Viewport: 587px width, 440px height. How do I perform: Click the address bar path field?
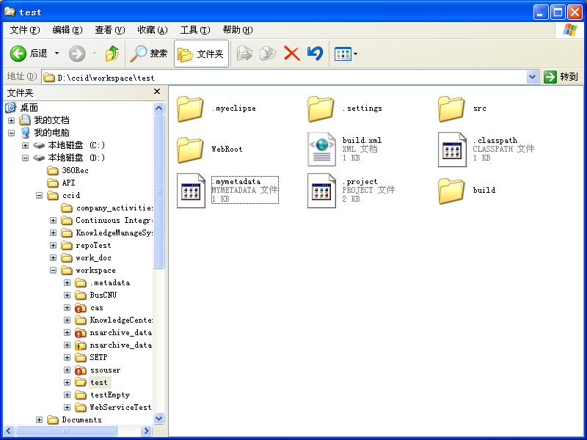285,78
